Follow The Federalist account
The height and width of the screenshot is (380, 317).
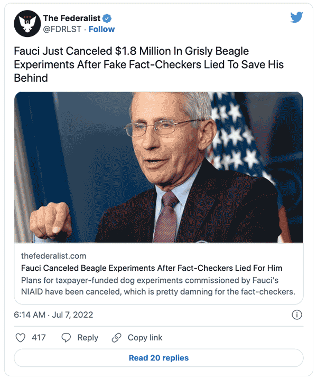pyautogui.click(x=101, y=29)
